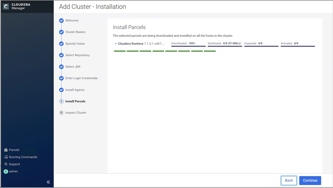Click the Parcels gift box icon
The height and width of the screenshot is (188, 333).
[x=6, y=150]
